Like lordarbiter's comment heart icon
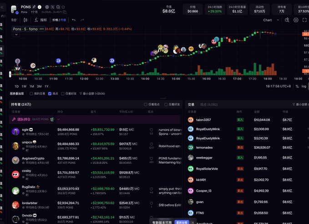This screenshot has width=309, height=224. click(x=152, y=203)
